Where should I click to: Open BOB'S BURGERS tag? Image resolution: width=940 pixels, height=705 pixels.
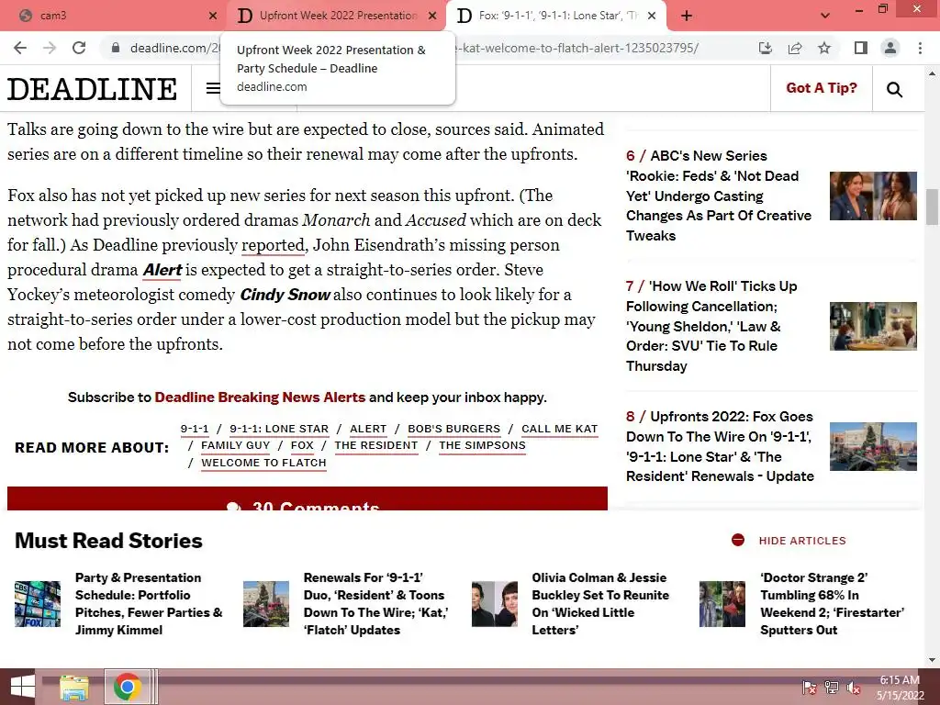453,429
